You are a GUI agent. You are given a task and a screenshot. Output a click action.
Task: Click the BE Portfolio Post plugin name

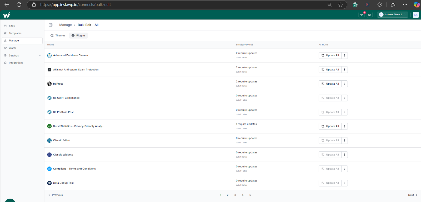point(63,112)
